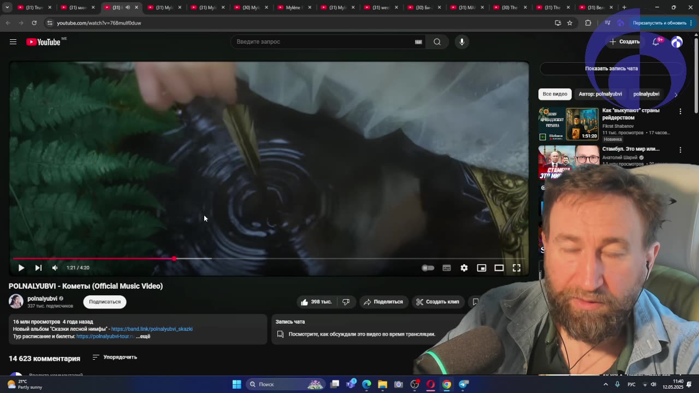The height and width of the screenshot is (393, 699).
Task: Expand the description with ...ещё
Action: pyautogui.click(x=143, y=336)
